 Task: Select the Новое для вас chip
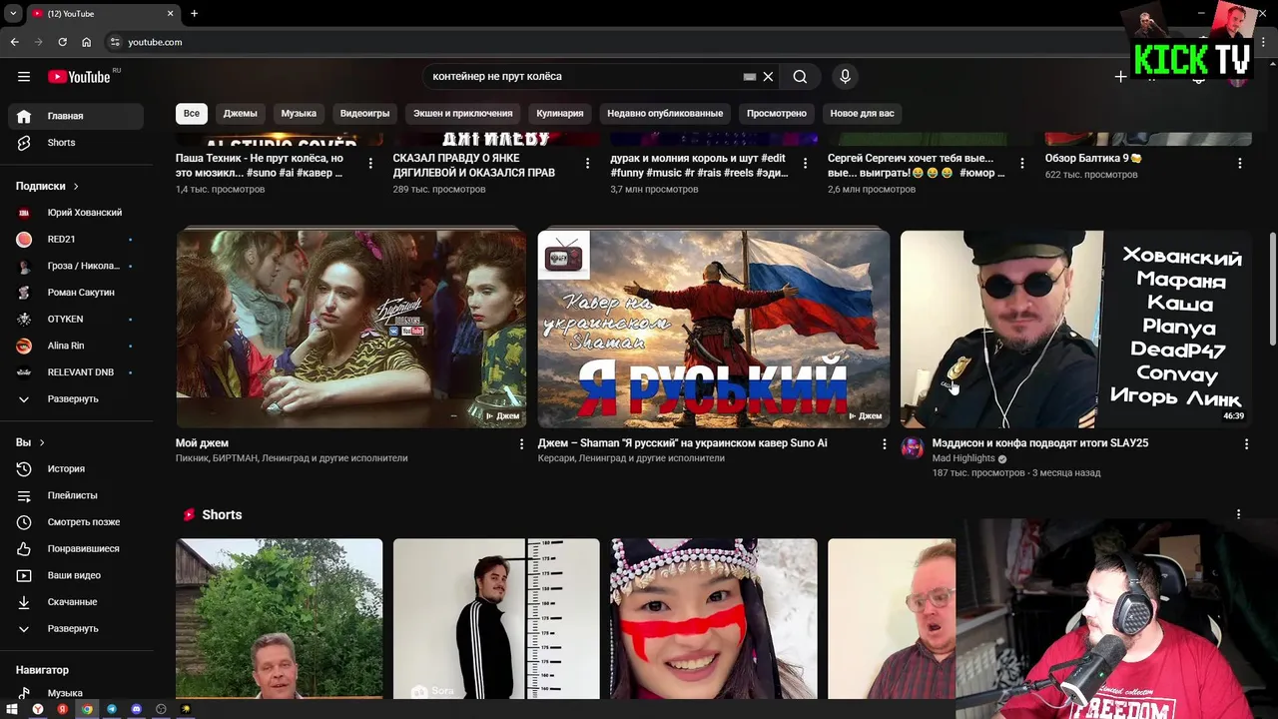pyautogui.click(x=862, y=113)
